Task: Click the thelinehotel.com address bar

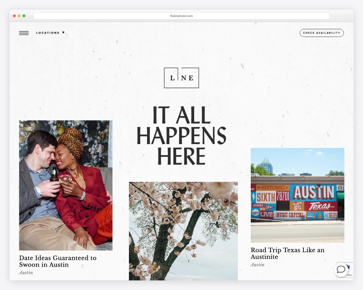Action: [x=181, y=16]
